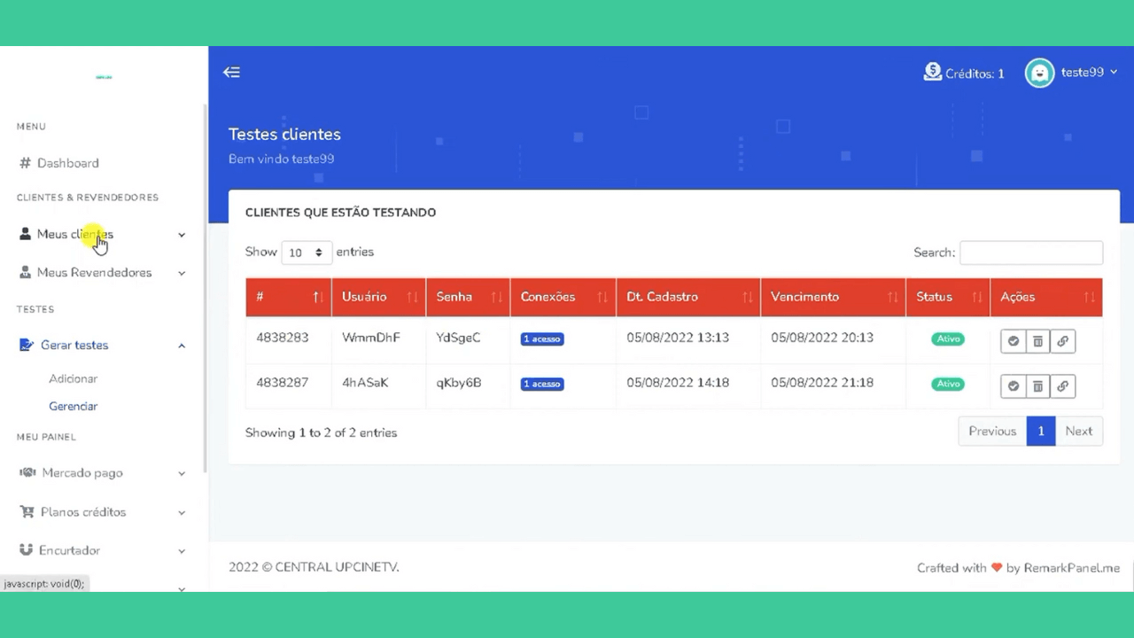This screenshot has height=638, width=1134.
Task: Expand the Mercado pago menu
Action: pos(104,473)
